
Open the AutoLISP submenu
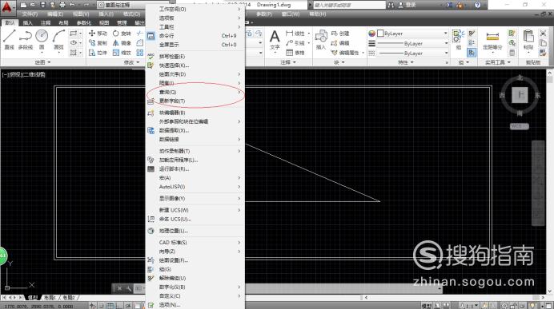(195, 187)
